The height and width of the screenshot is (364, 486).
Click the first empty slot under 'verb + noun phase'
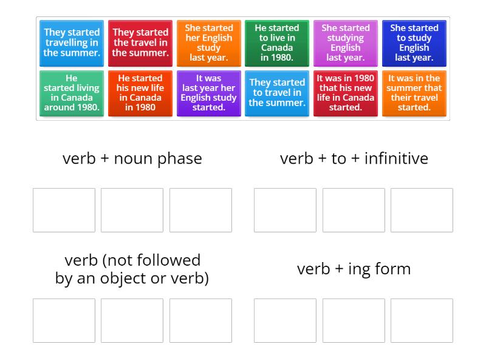(63, 210)
